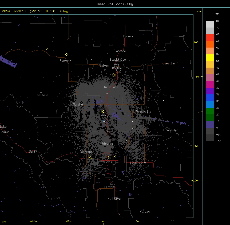Image resolution: width=230 pixels, height=225 pixels.
Task: Pick the mauve 42-45 dBZ legend swatch
Action: pyautogui.click(x=210, y=78)
